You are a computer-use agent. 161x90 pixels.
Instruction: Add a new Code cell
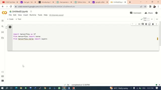pos(10,19)
